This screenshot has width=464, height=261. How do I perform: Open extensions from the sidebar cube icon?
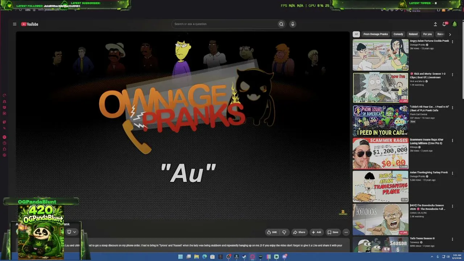[4, 149]
